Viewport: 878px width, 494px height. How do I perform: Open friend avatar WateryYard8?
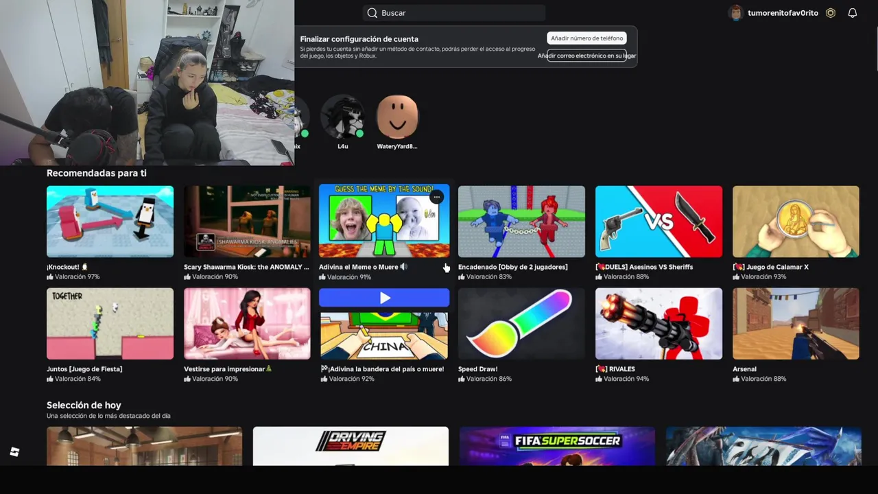(397, 117)
